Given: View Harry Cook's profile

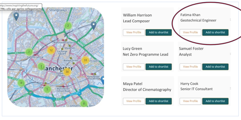Looking at the screenshot, I should click(x=191, y=101).
